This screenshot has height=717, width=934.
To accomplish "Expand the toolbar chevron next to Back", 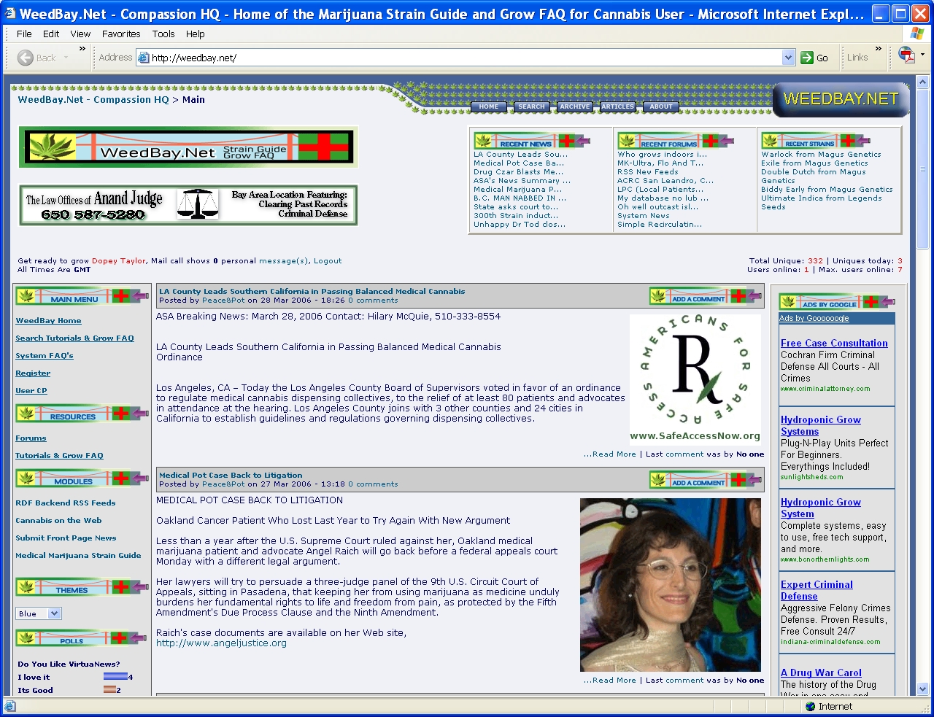I will pyautogui.click(x=82, y=50).
